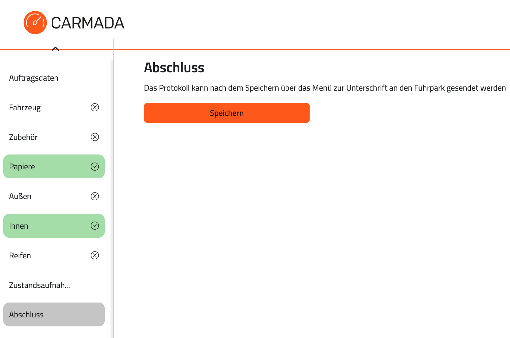Open the Auftragsdaten section

(x=54, y=78)
